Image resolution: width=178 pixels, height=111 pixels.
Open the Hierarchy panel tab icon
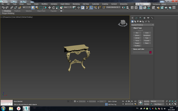pyautogui.click(x=140, y=18)
